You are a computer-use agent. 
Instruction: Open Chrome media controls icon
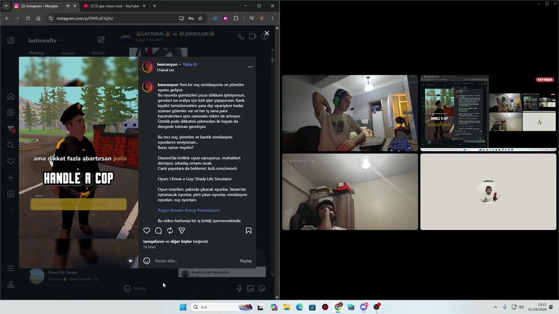pos(252,18)
